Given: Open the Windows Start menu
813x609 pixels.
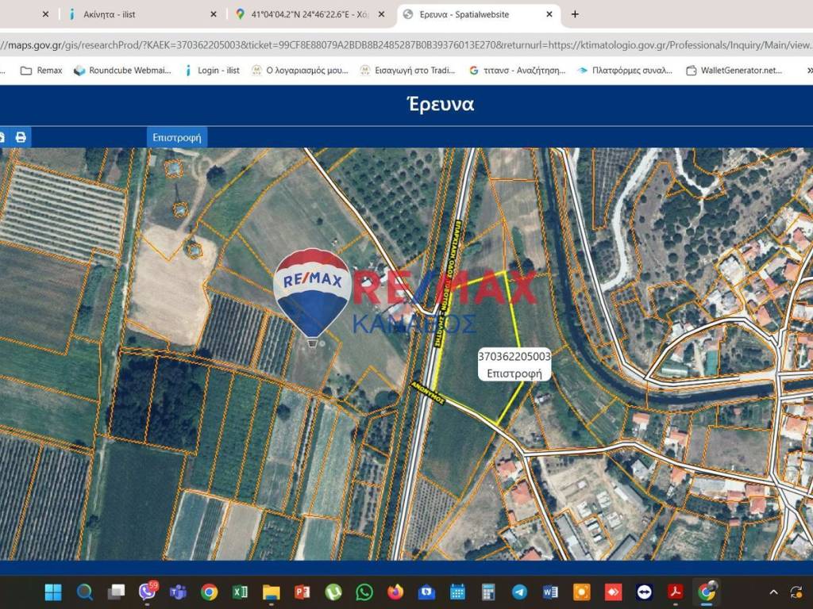Looking at the screenshot, I should coord(53,592).
